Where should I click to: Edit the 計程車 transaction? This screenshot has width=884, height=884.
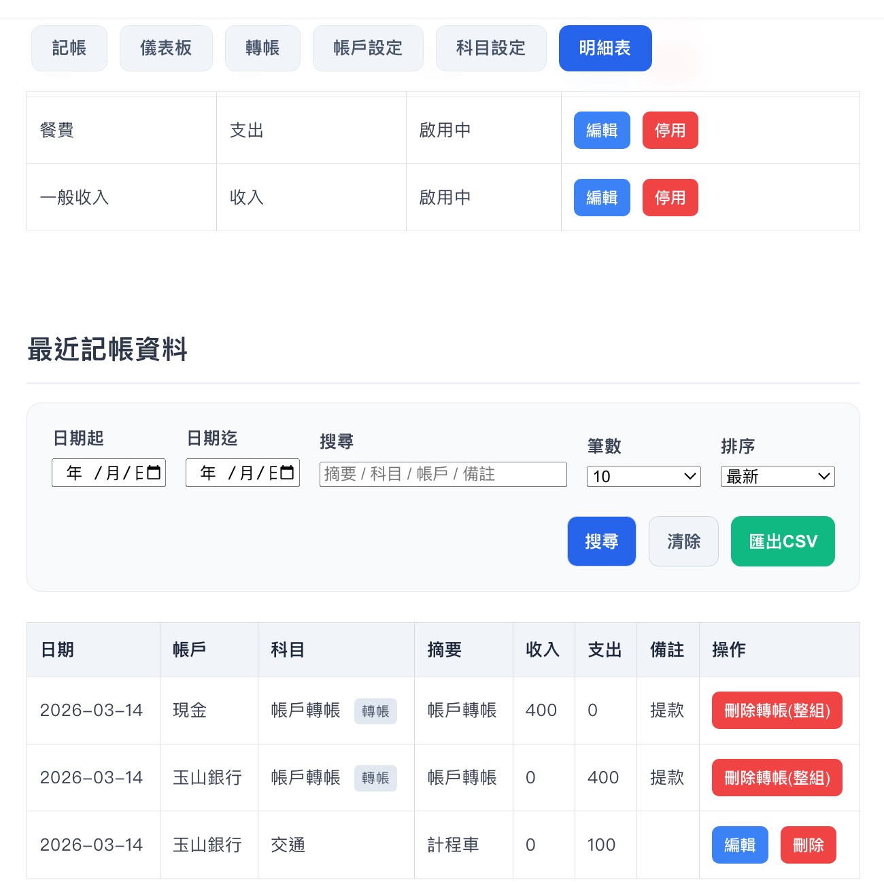coord(740,845)
